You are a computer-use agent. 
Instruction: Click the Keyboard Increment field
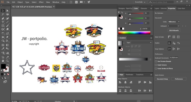pos(174,58)
